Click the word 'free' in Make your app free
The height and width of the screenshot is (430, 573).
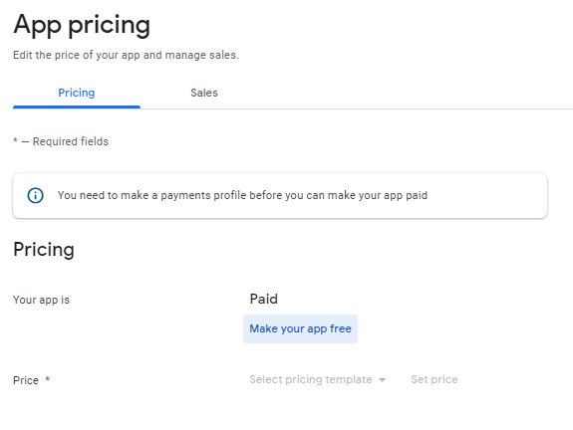[340, 328]
